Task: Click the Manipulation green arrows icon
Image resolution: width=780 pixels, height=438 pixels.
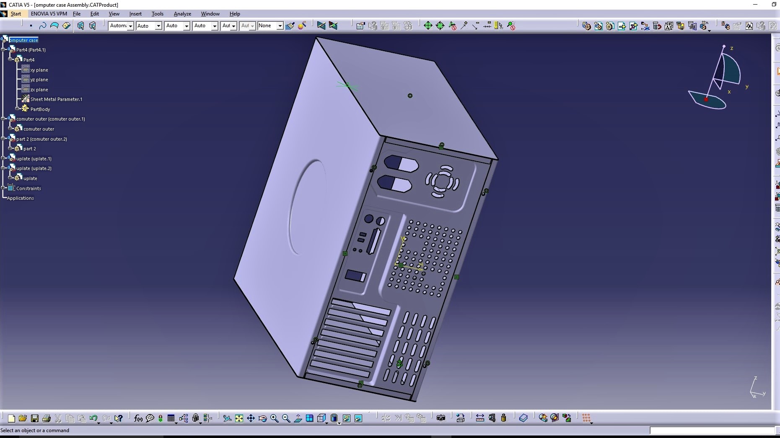Action: point(428,26)
